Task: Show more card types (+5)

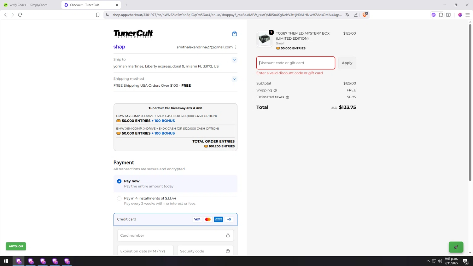Action: click(x=229, y=219)
